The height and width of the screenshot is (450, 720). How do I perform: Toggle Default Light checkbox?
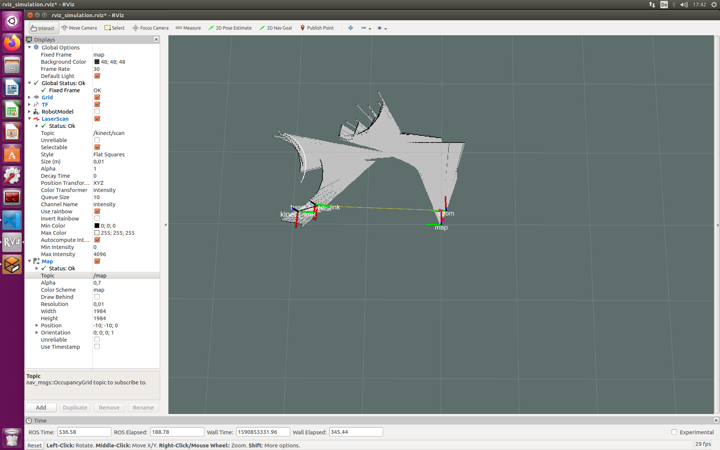[97, 76]
